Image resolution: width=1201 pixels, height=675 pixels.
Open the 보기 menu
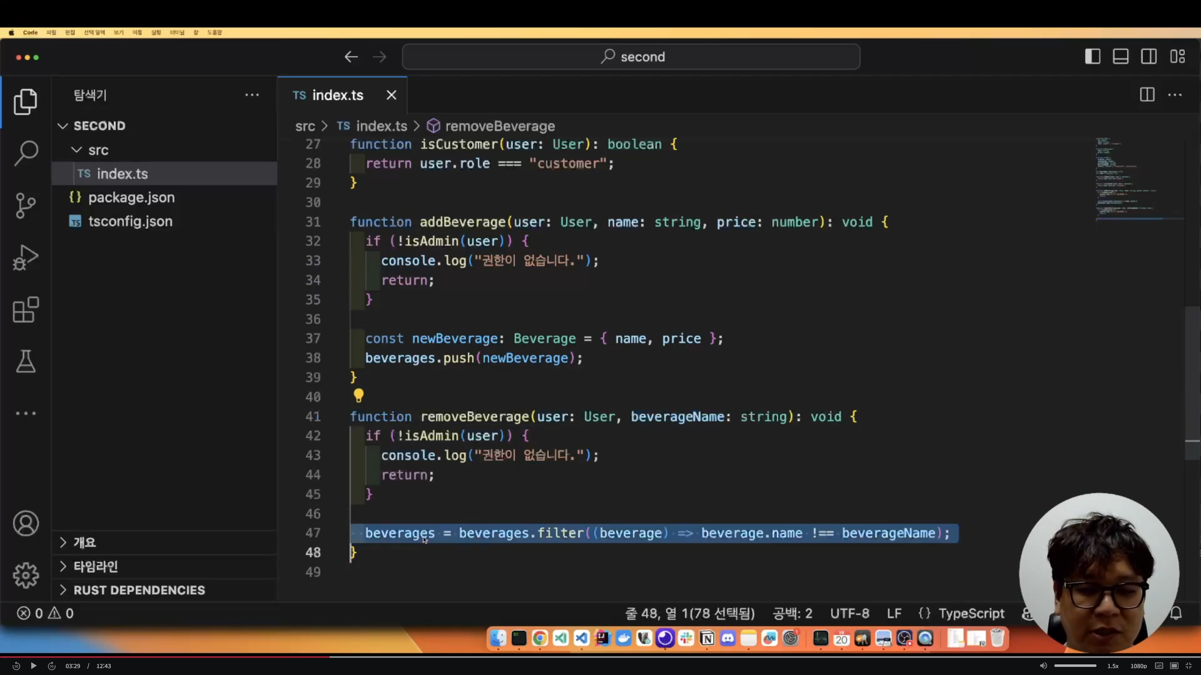(x=119, y=32)
